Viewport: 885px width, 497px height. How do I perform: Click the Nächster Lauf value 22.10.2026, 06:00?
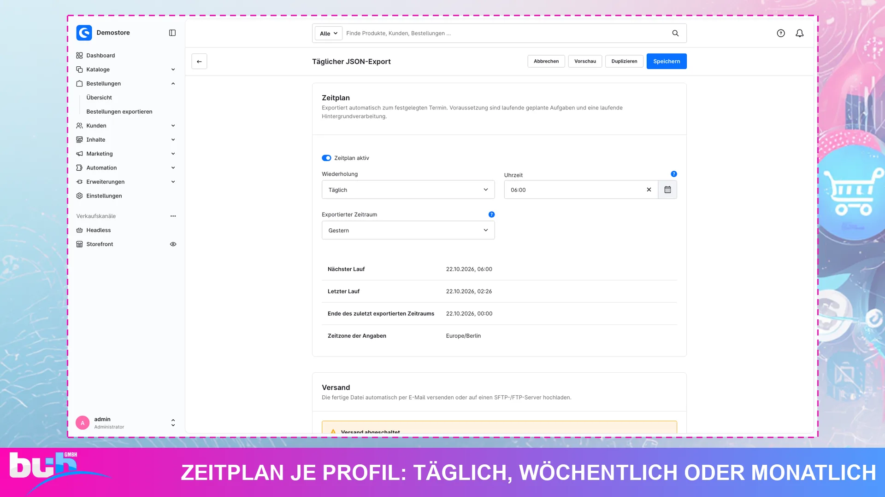(x=469, y=269)
